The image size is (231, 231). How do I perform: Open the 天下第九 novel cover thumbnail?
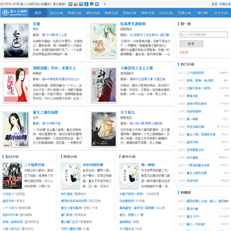pos(104,129)
